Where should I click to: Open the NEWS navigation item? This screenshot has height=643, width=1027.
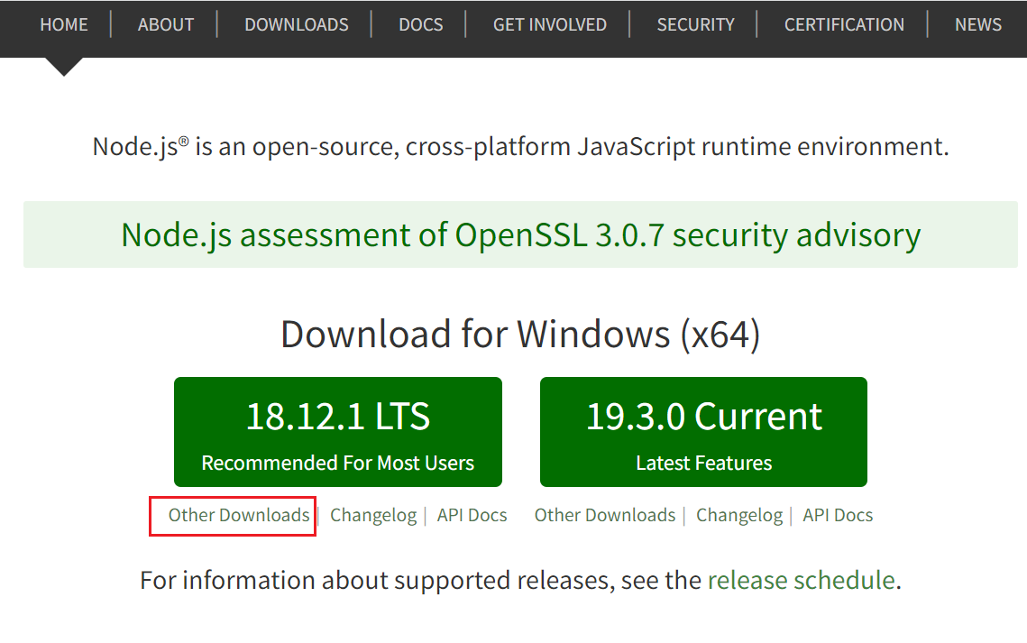[978, 25]
